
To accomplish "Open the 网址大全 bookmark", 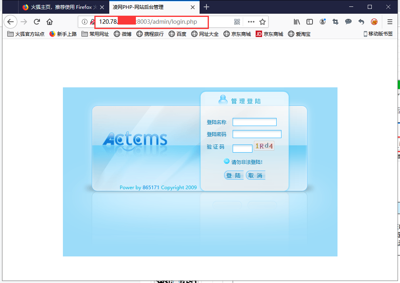I will [205, 34].
